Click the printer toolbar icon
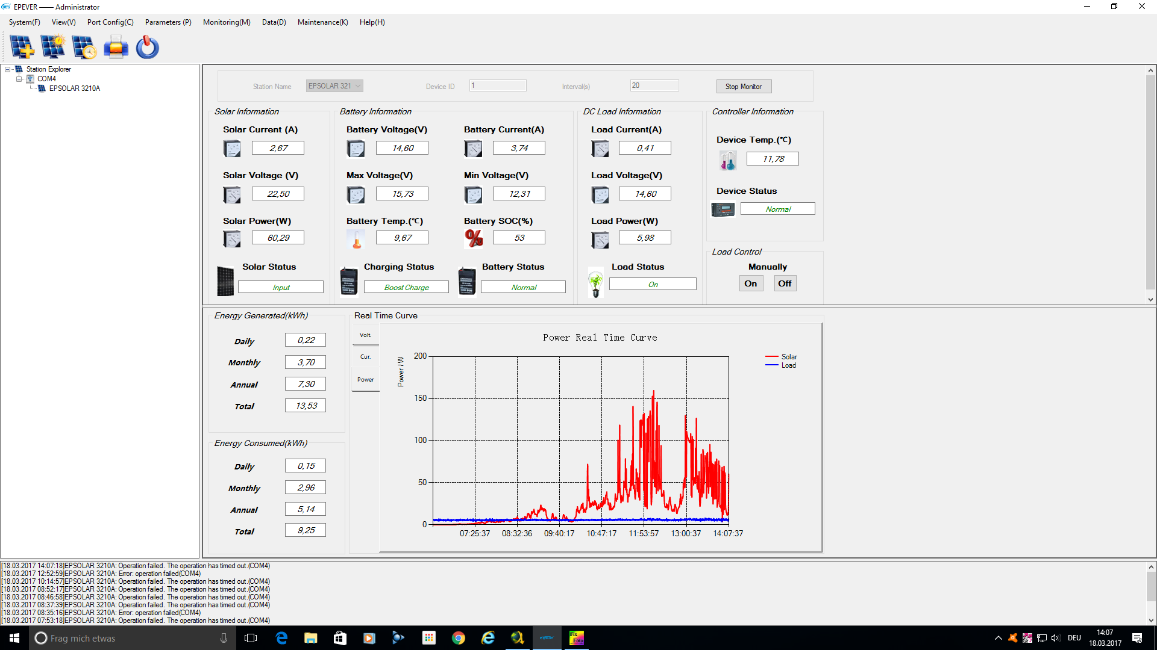 (116, 47)
